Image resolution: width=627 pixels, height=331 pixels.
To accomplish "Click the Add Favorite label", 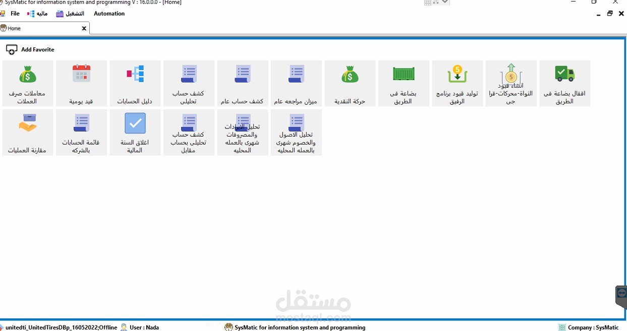I will [x=37, y=49].
